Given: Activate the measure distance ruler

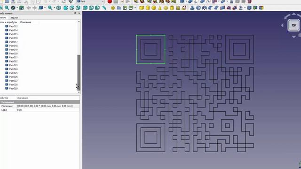Looking at the screenshot, I should [x=104, y=8].
